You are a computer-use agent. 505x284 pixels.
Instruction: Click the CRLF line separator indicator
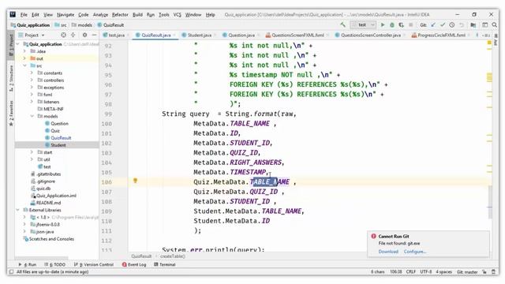[410, 271]
